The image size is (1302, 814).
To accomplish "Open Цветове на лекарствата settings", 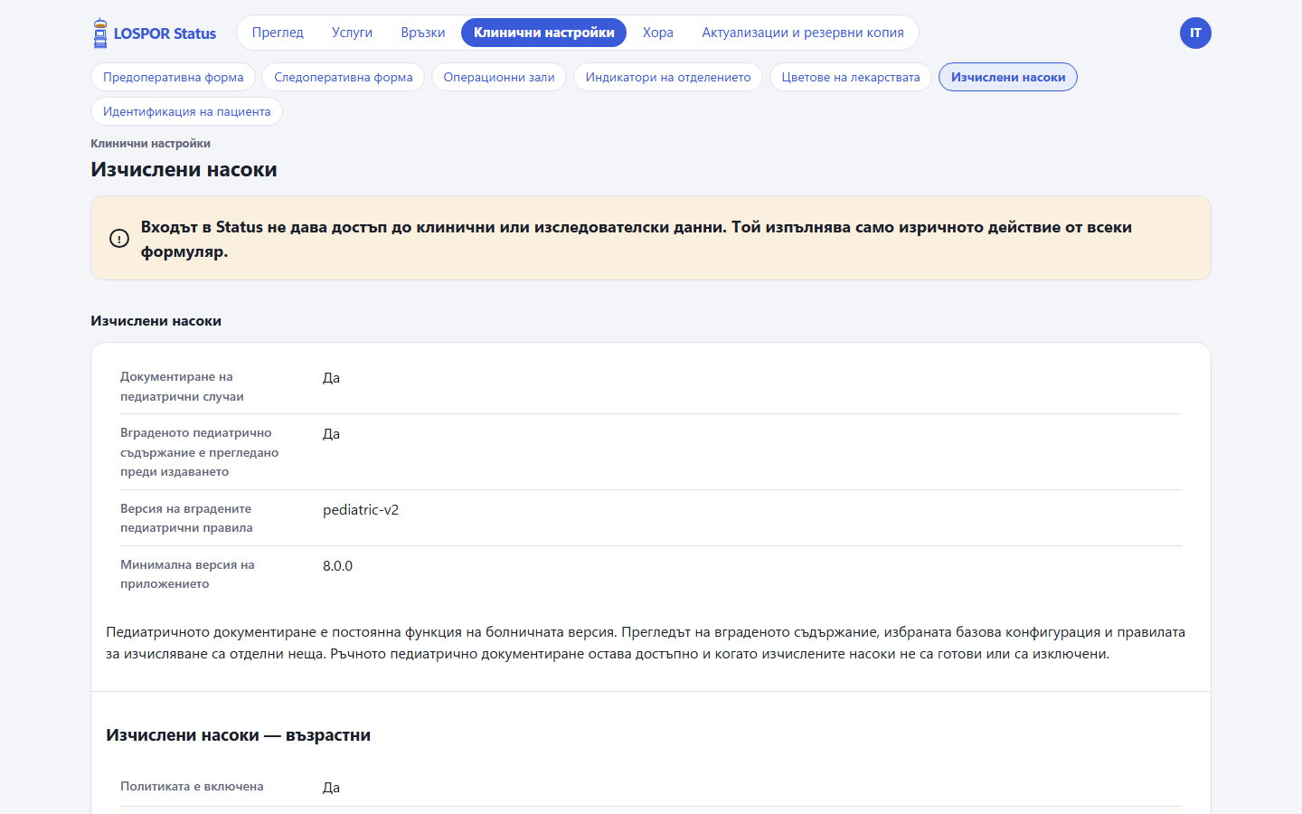I will point(851,77).
